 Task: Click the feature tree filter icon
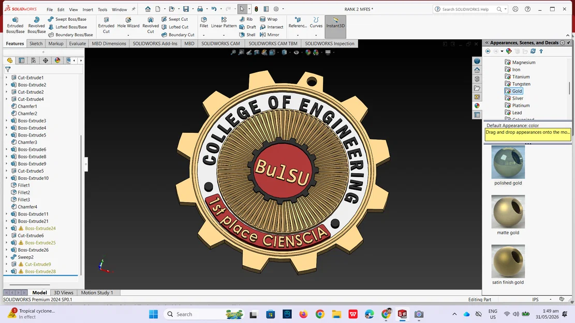click(8, 69)
